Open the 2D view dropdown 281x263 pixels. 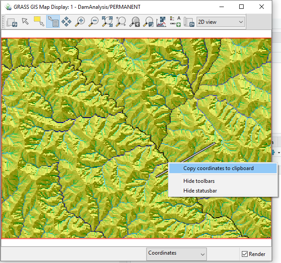220,22
